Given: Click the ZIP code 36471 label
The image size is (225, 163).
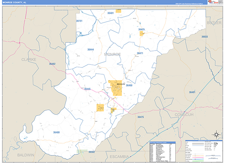Looking at the screenshot, I should pos(140,54).
